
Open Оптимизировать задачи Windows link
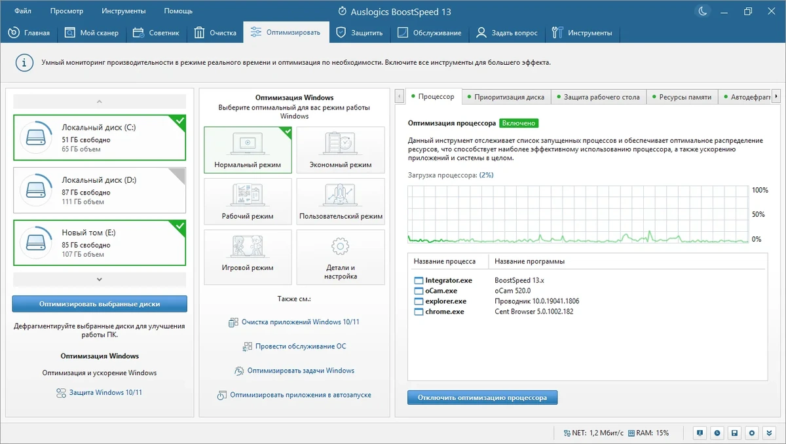pos(294,370)
